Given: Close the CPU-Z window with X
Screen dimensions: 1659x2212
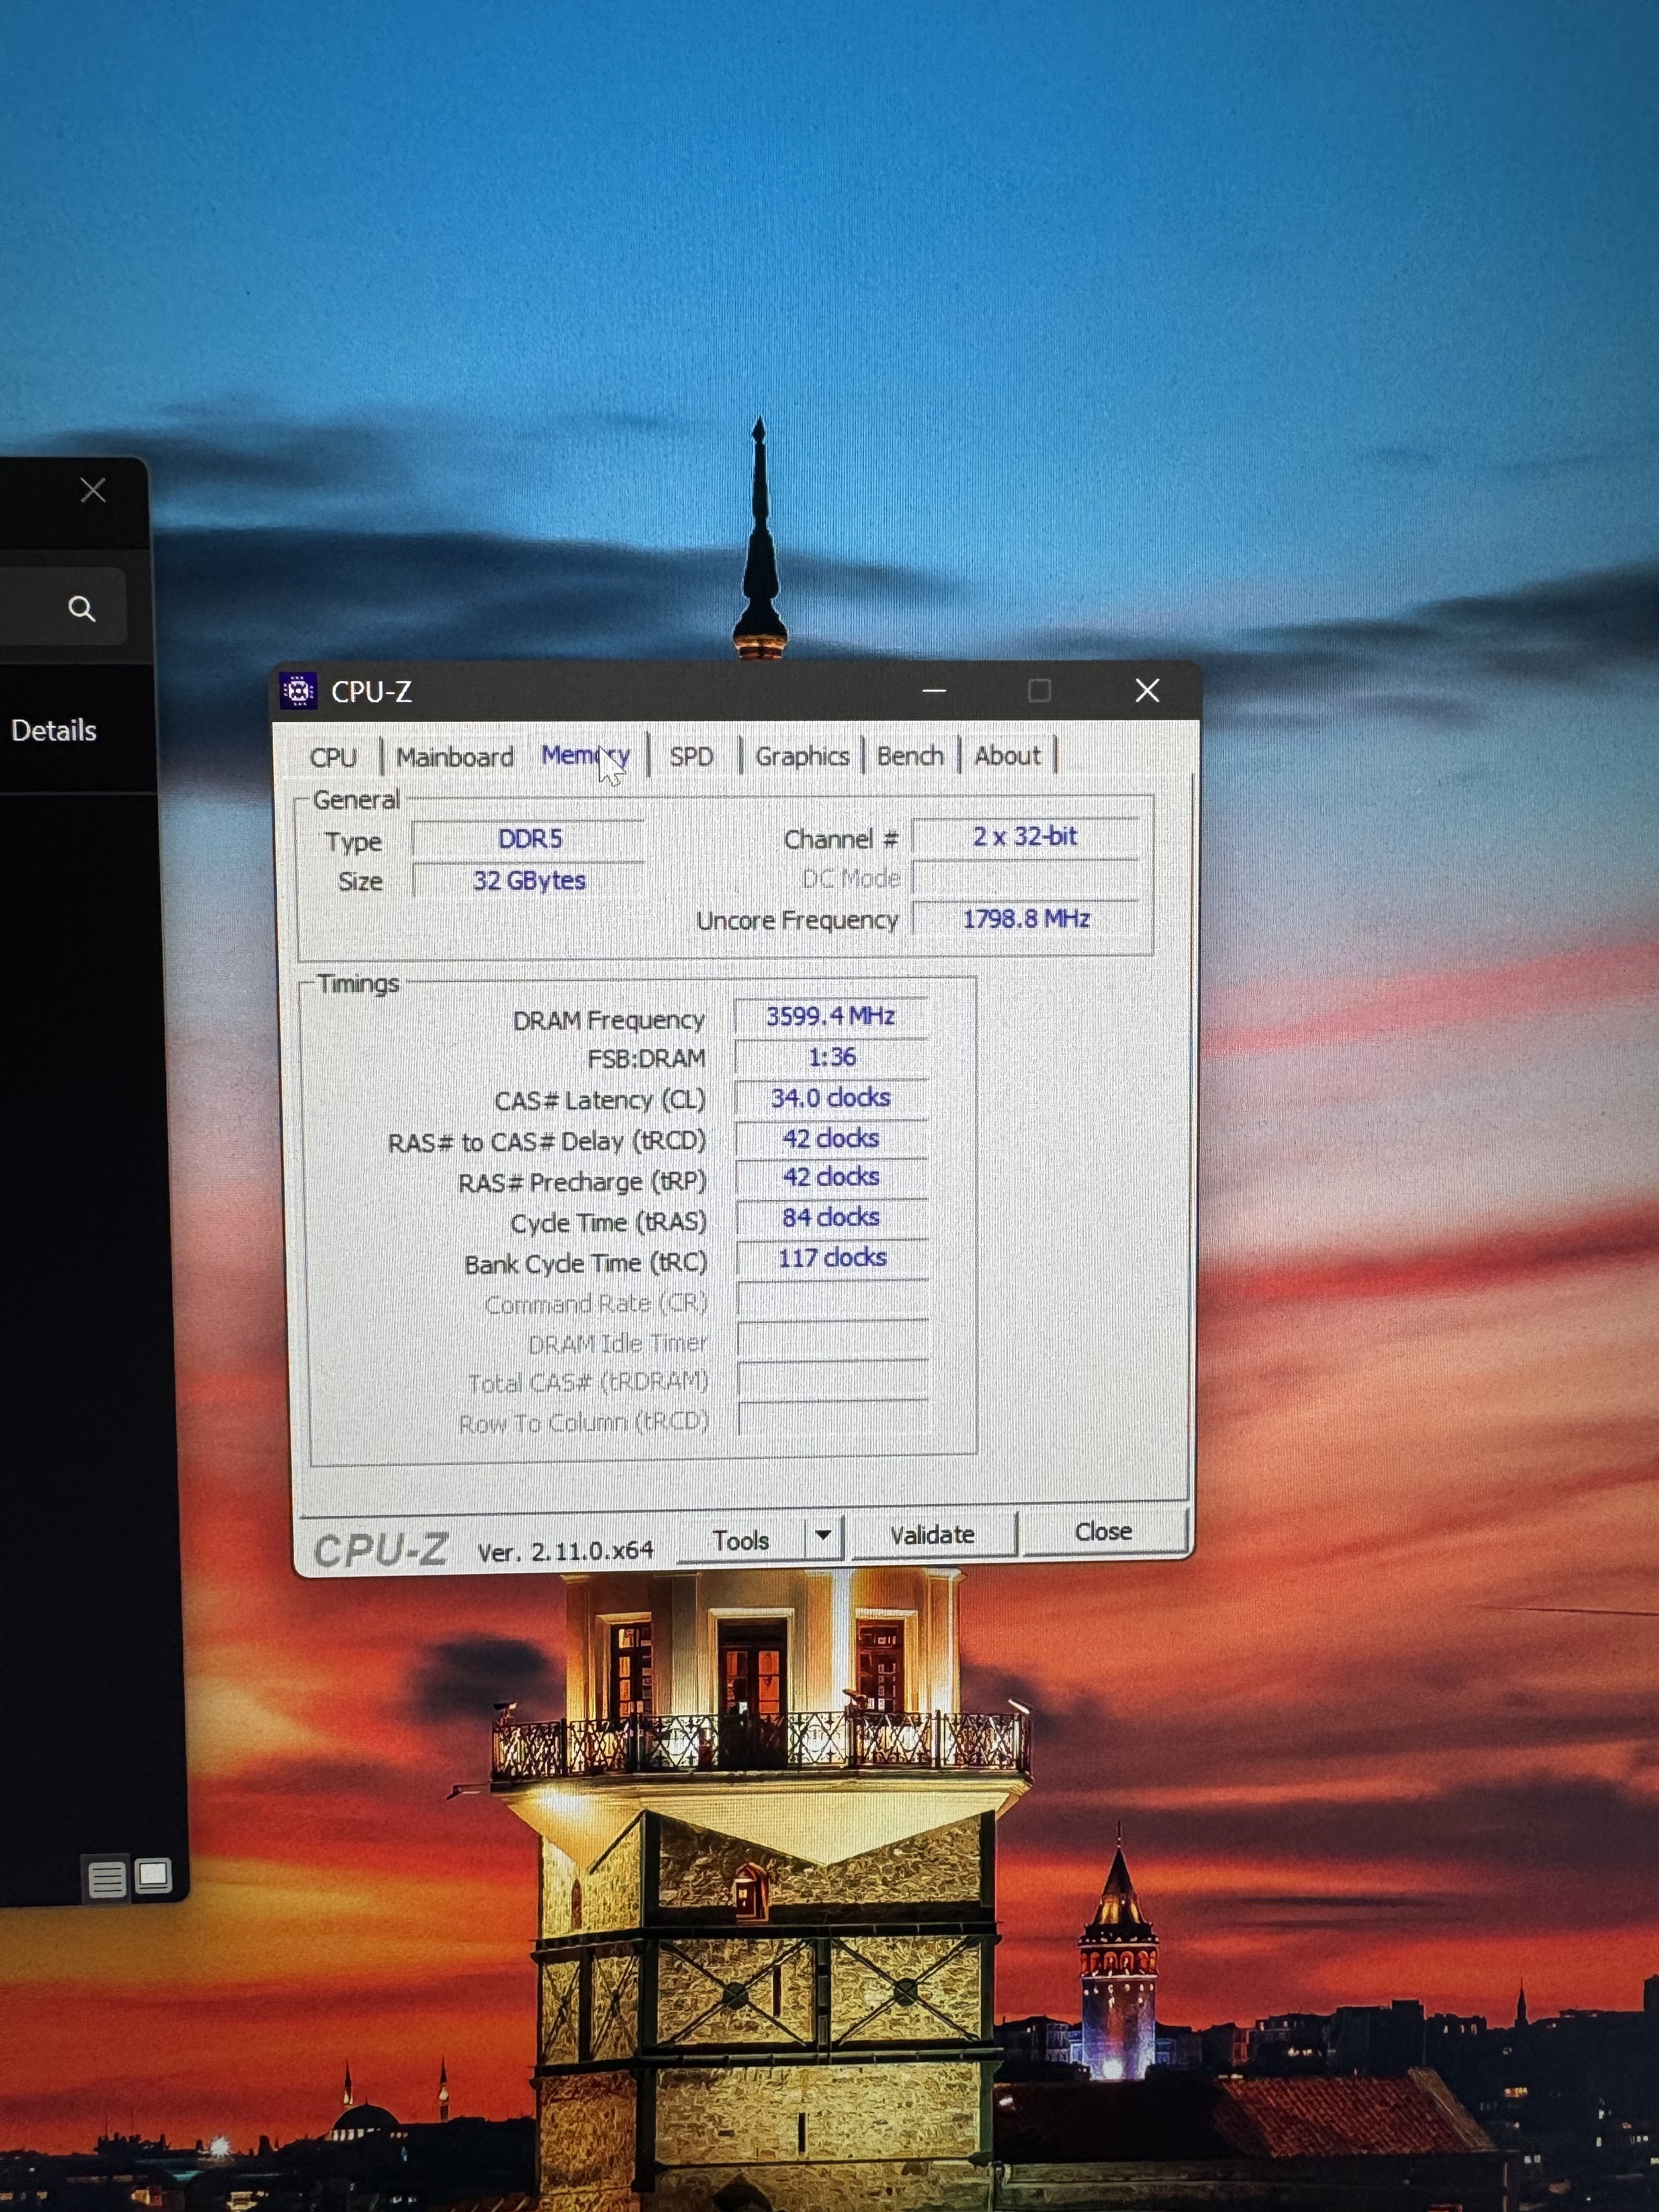Looking at the screenshot, I should [1147, 690].
